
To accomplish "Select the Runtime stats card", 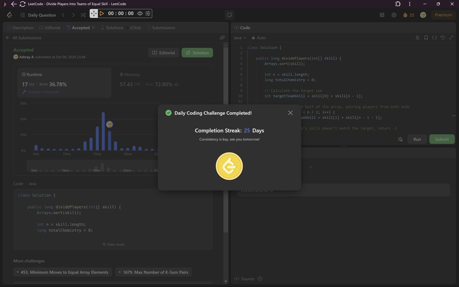I will pos(65,83).
